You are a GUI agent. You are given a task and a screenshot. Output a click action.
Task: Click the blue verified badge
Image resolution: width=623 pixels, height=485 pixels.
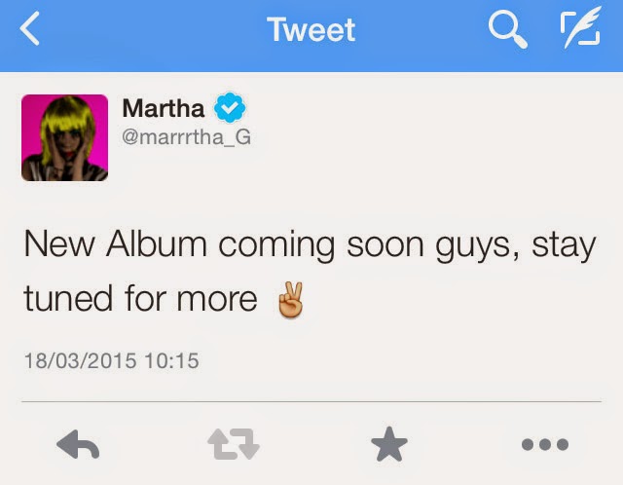click(230, 107)
